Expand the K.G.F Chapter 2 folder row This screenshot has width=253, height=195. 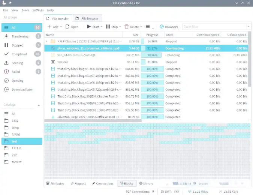pyautogui.click(x=47, y=41)
